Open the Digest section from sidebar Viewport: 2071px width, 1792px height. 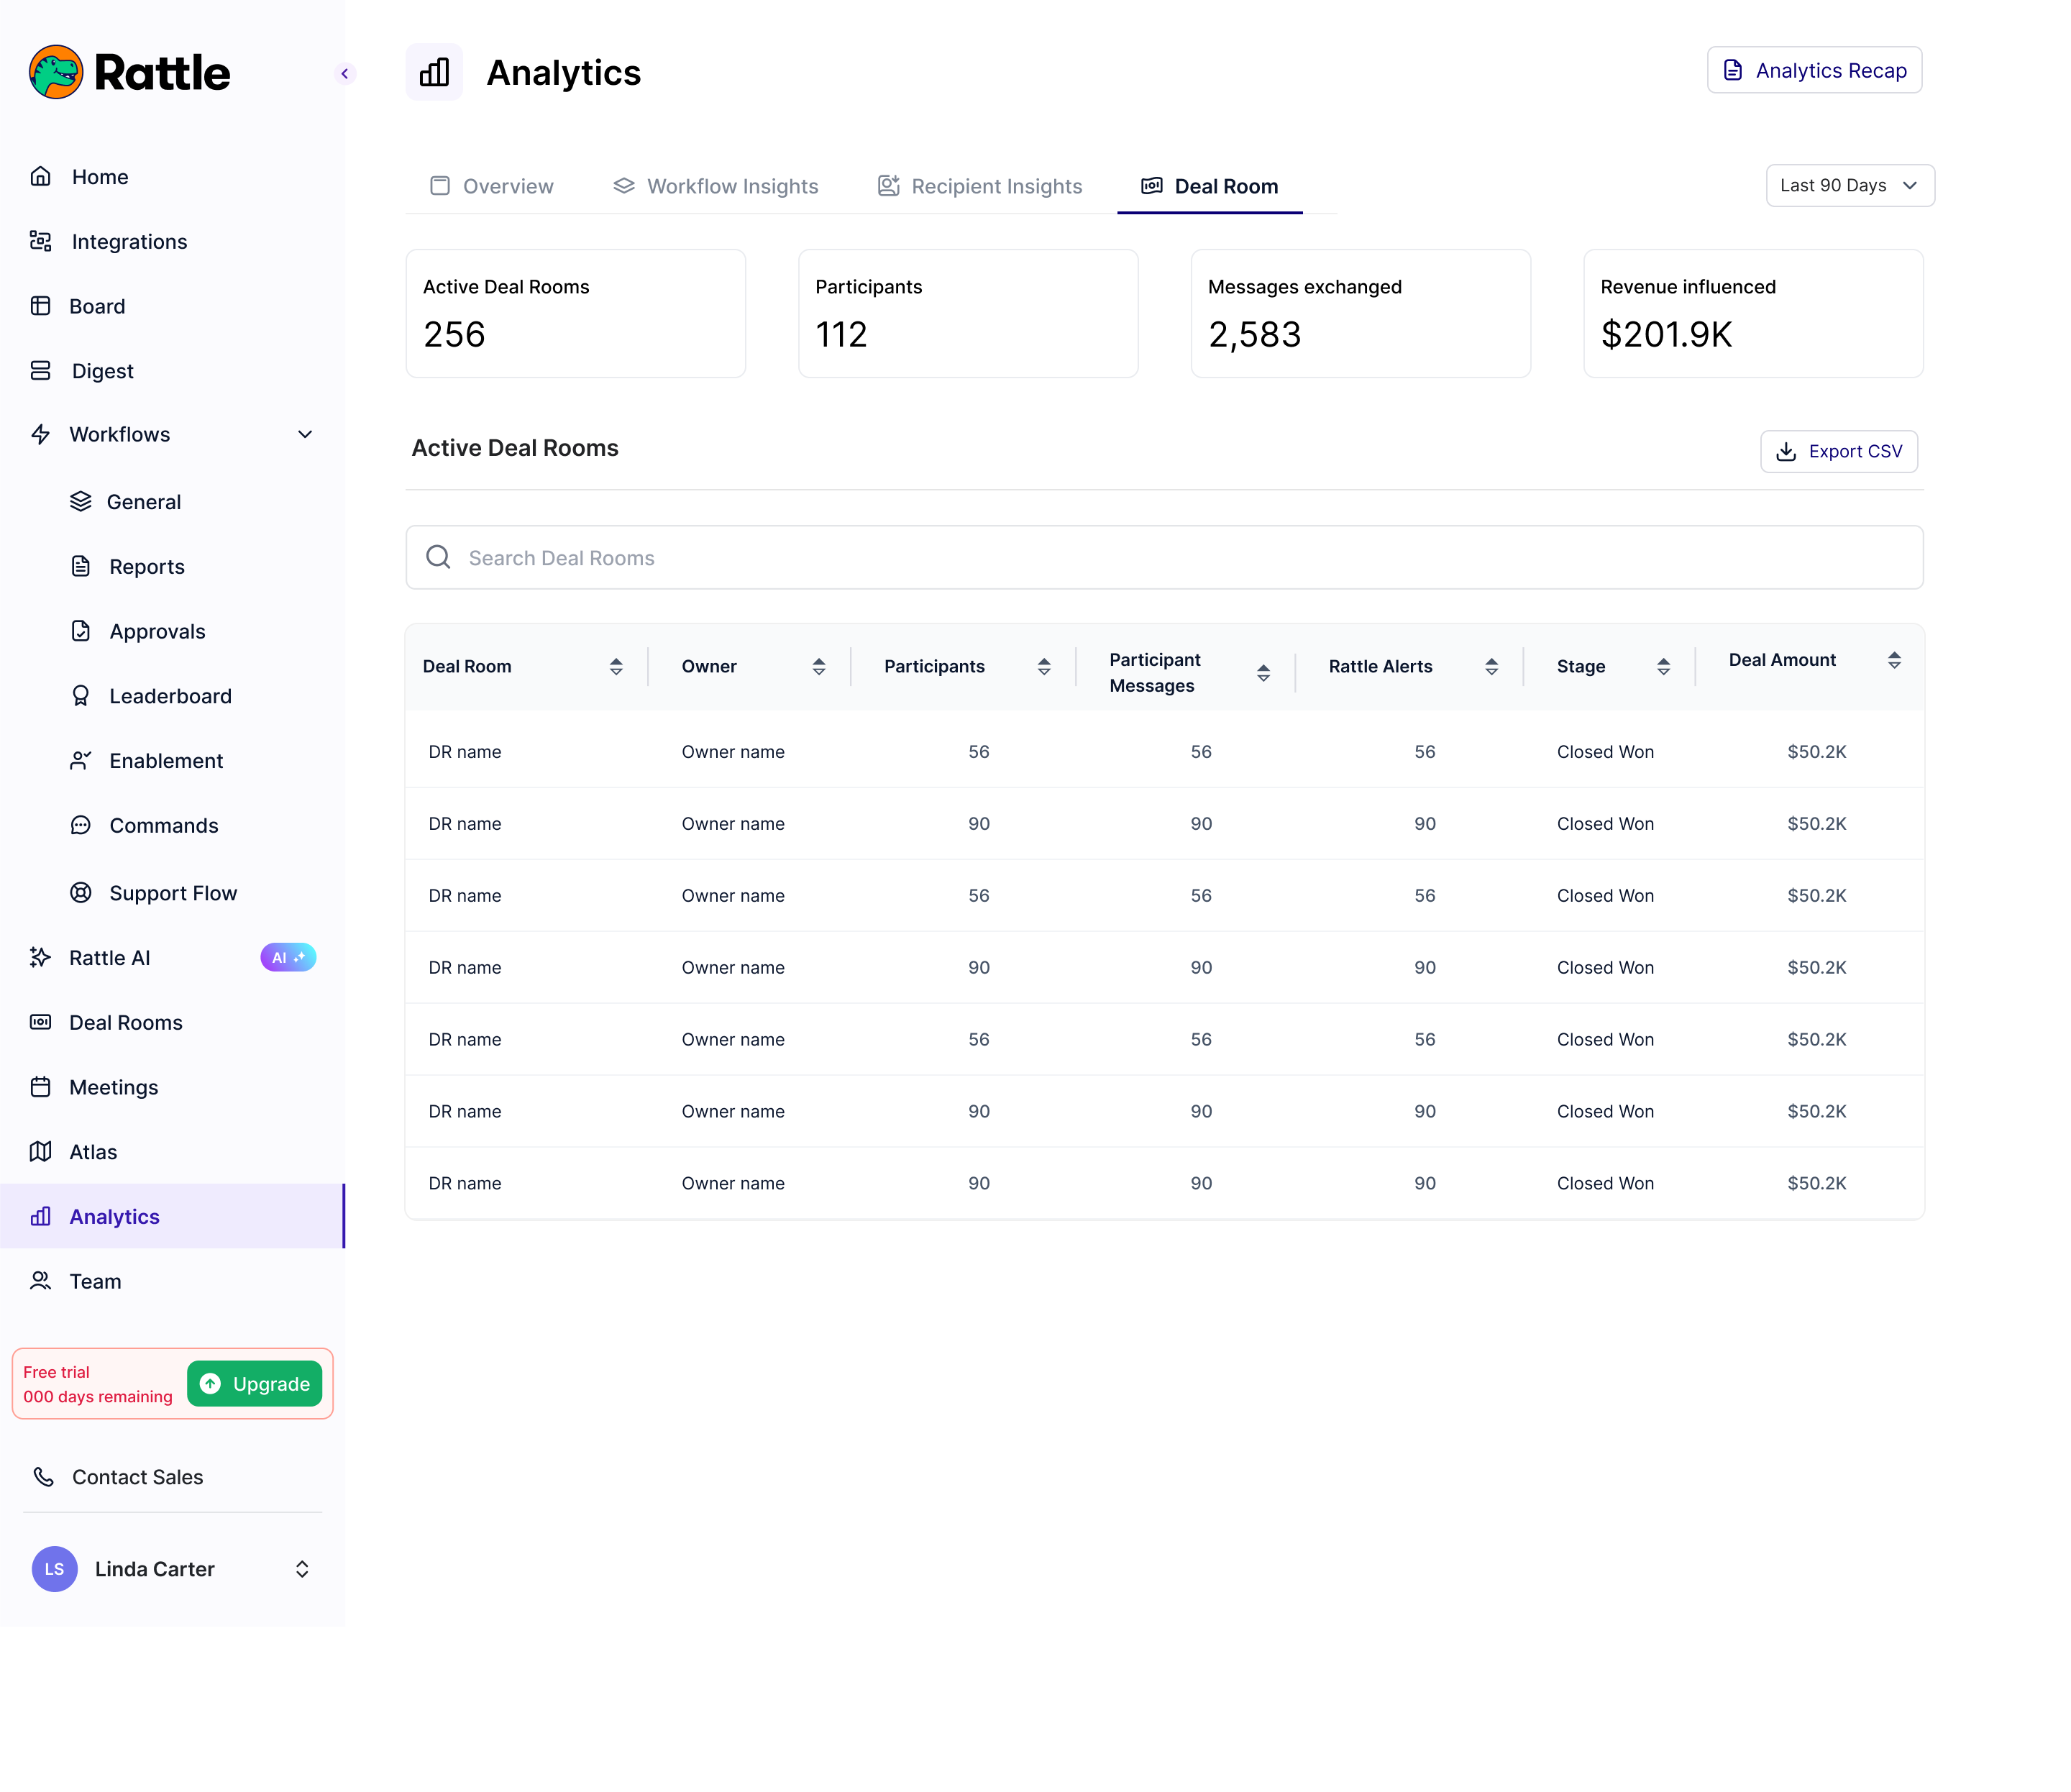pos(100,370)
